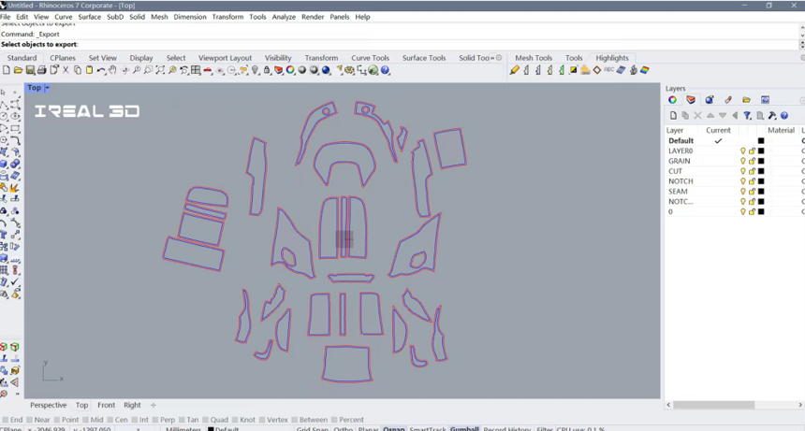The image size is (805, 431).
Task: Toggle lock icon of GRAIN layer
Action: (753, 161)
